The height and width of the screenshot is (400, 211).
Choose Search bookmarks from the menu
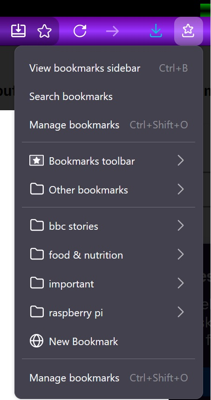[109, 96]
